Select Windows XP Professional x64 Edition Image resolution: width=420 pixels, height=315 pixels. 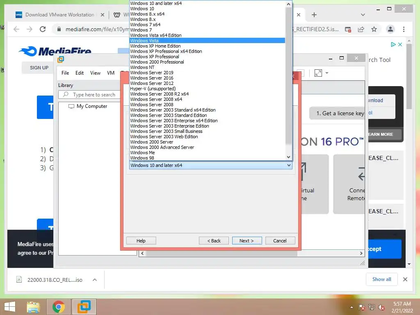207,51
